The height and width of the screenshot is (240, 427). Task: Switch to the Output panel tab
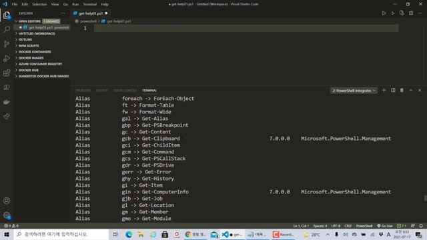[102, 91]
